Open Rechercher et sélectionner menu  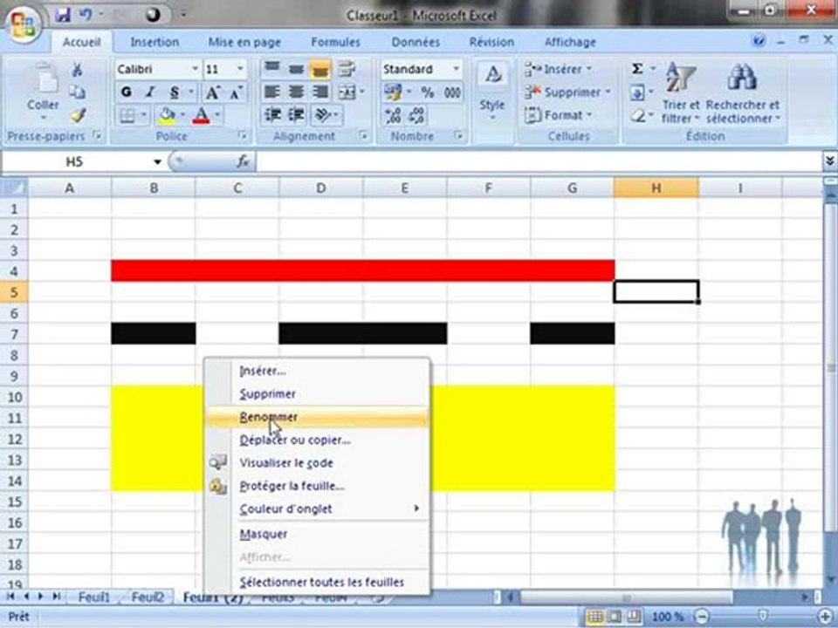(x=742, y=92)
